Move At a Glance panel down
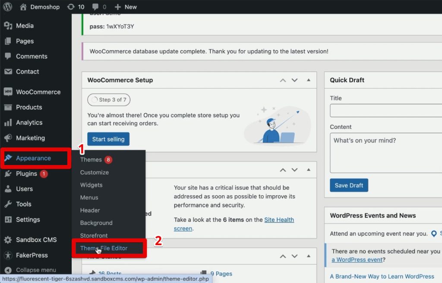The width and height of the screenshot is (442, 283). (294, 256)
